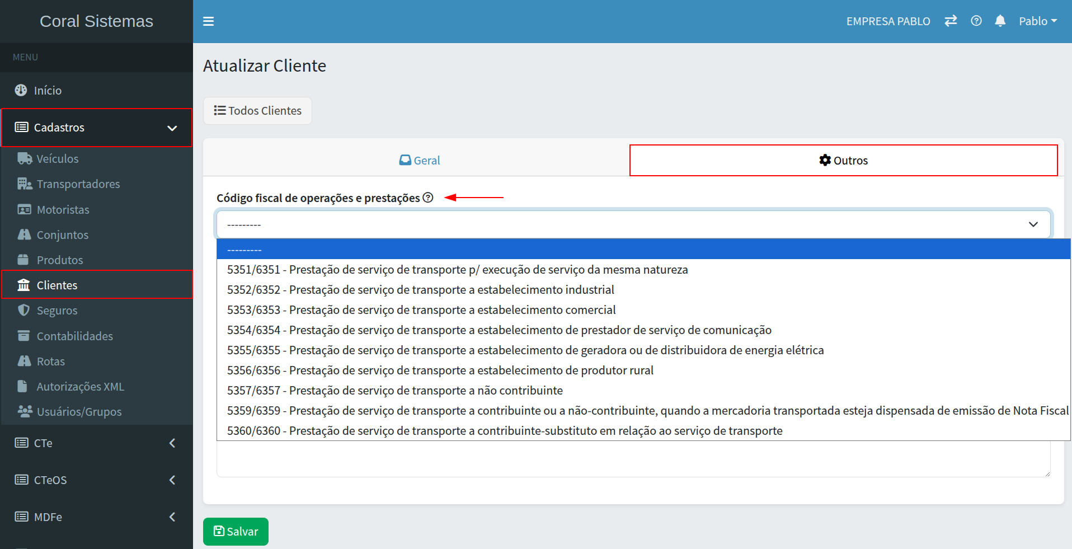
Task: Open the notifications bell icon
Action: [x=1000, y=21]
